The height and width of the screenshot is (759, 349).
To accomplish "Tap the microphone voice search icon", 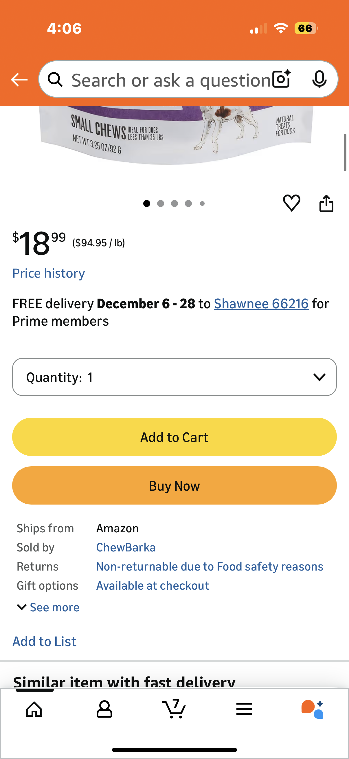I will [319, 79].
